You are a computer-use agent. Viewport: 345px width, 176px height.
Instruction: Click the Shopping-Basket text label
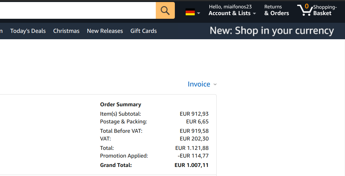pyautogui.click(x=324, y=10)
